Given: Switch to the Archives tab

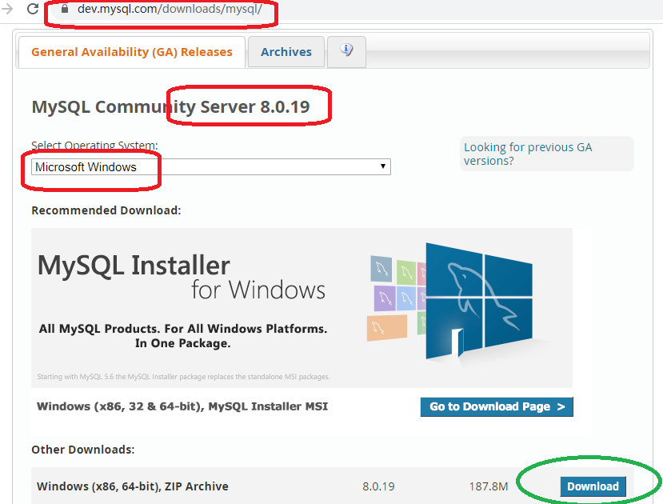Looking at the screenshot, I should [x=286, y=52].
